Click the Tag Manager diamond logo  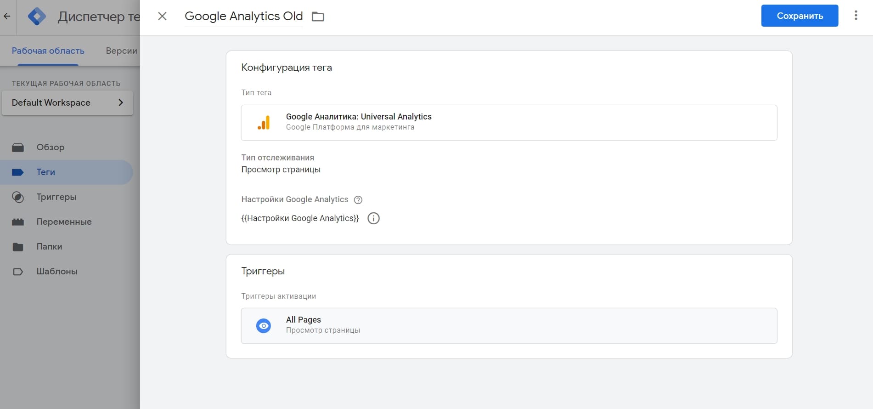pos(37,17)
